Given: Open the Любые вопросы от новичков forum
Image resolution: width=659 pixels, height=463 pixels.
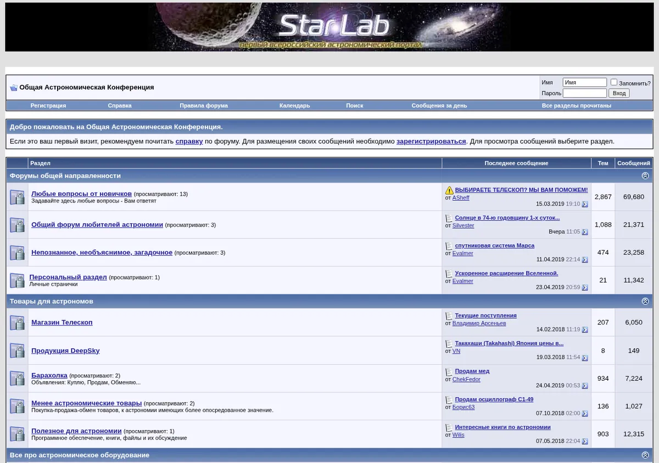Looking at the screenshot, I should (81, 194).
